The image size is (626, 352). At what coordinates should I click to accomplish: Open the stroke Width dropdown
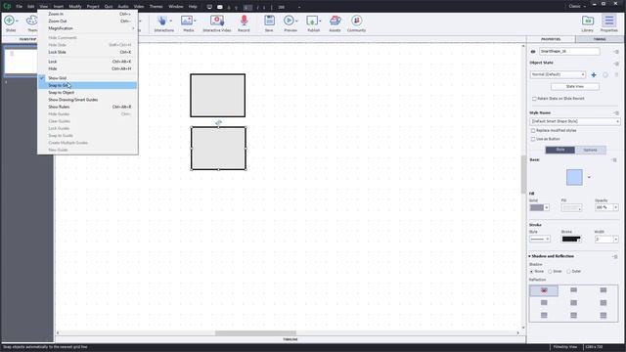tap(615, 239)
